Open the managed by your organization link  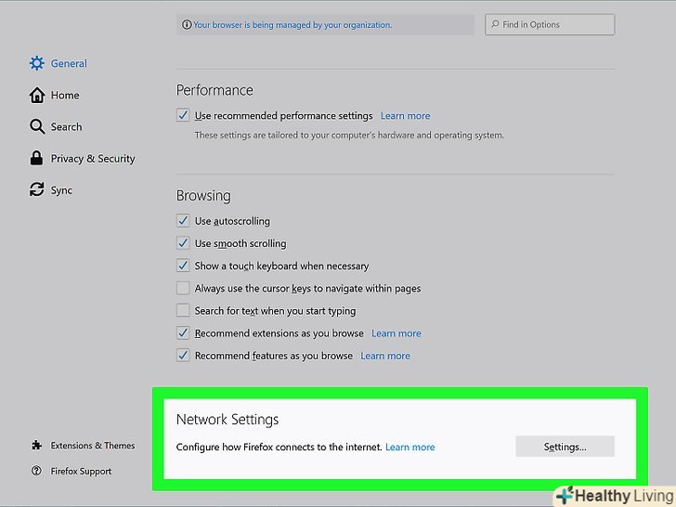click(292, 25)
